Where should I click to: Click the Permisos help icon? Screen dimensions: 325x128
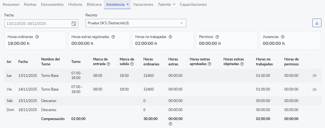[217, 37]
